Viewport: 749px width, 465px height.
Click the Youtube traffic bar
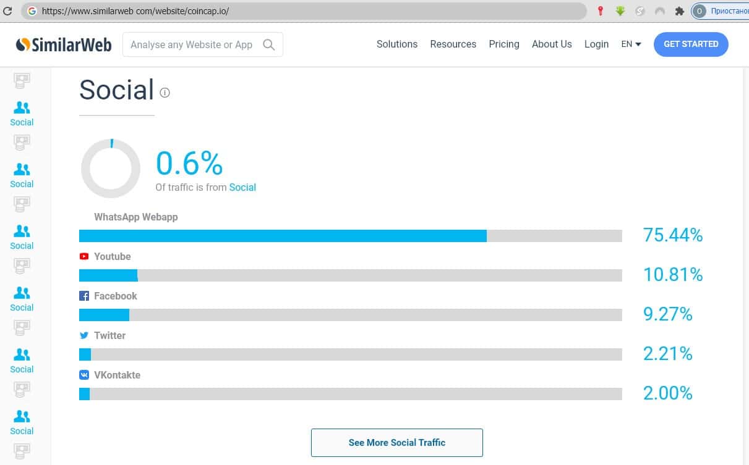click(351, 275)
